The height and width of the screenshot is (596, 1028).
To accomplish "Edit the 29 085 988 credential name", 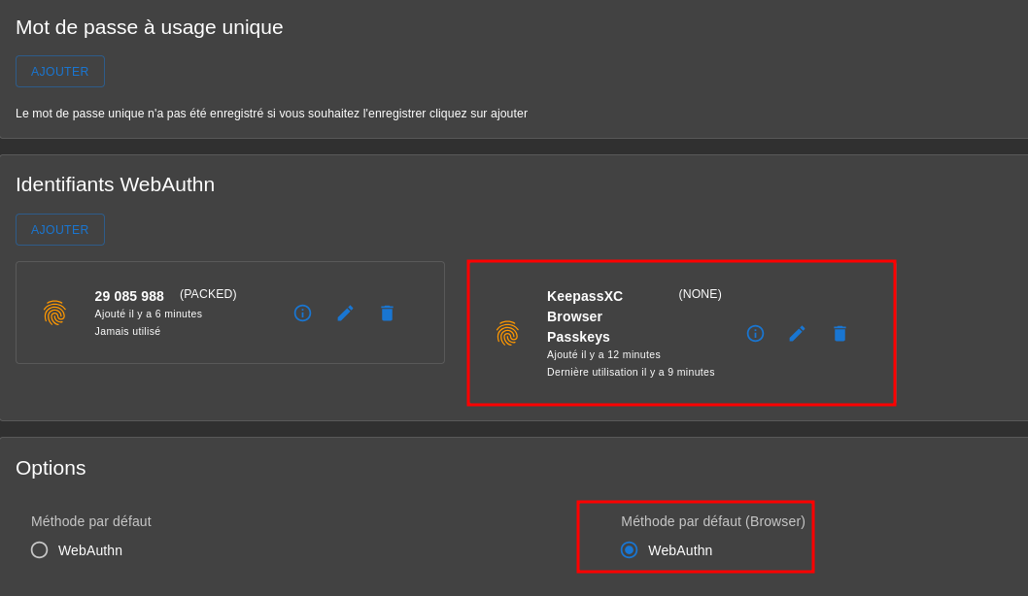I will tap(345, 313).
